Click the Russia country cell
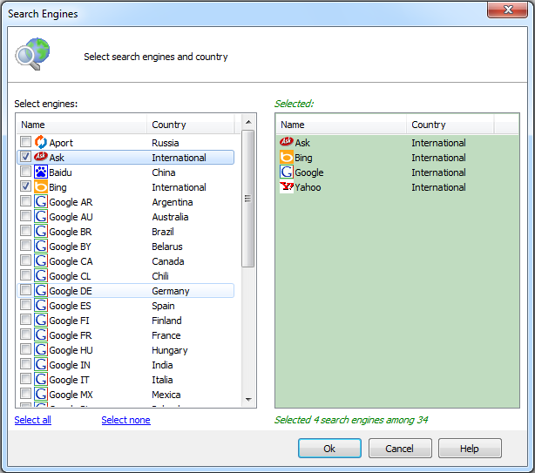 [166, 143]
